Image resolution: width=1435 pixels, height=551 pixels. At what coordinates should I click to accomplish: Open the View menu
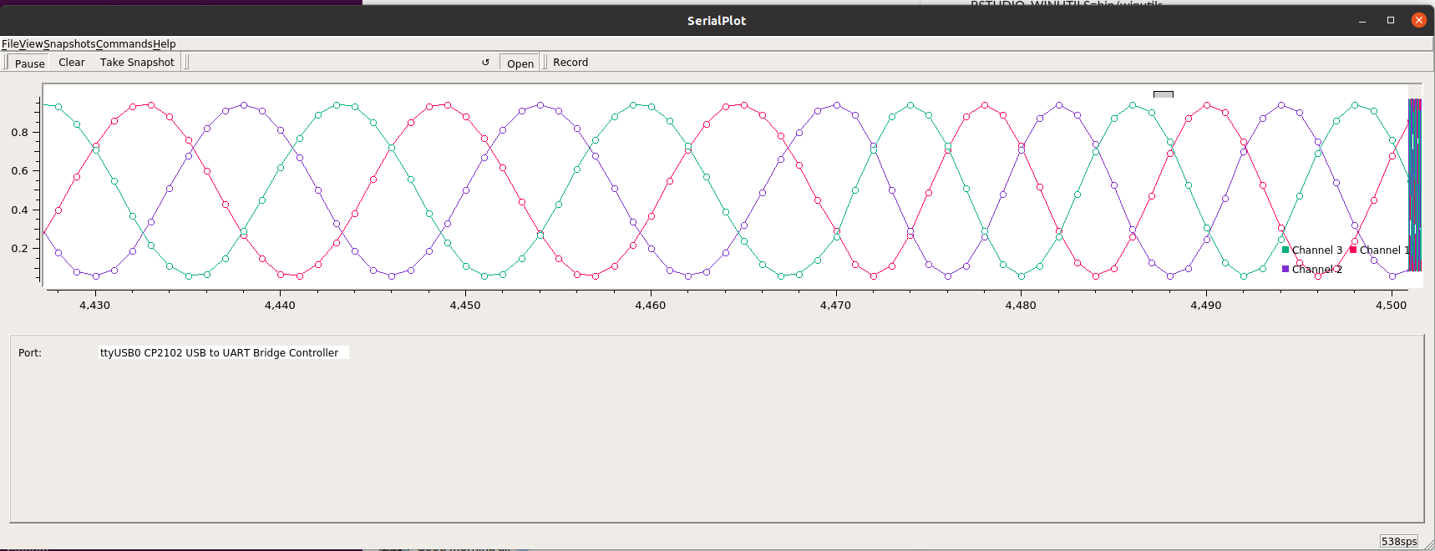tap(31, 44)
